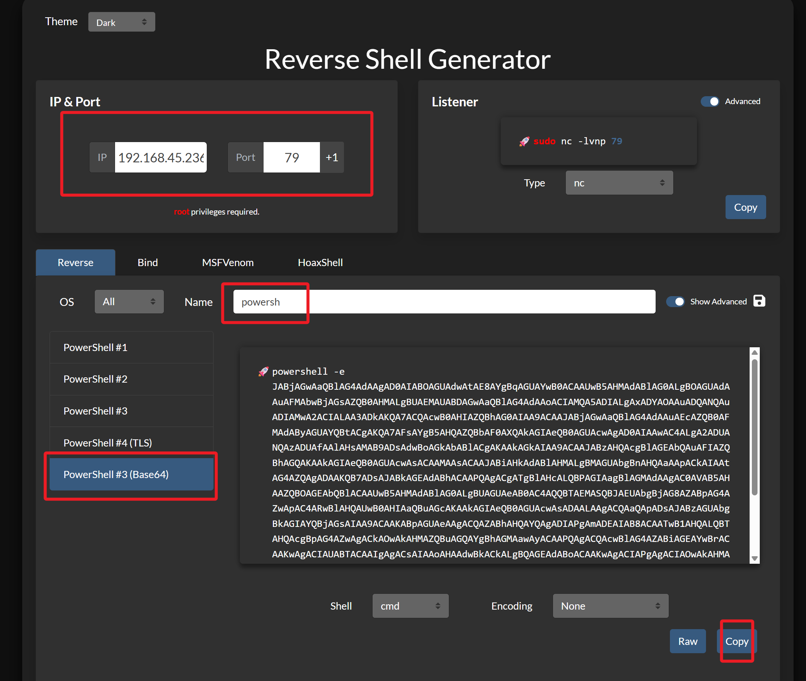
Task: Disable the Show Advanced toggle
Action: [x=675, y=301]
